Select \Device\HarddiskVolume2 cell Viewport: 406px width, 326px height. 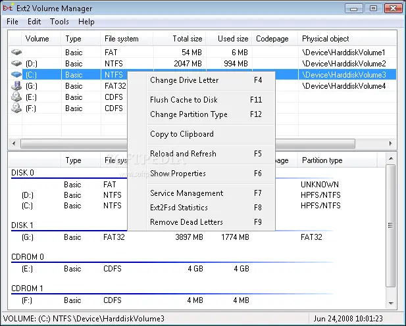pos(344,64)
